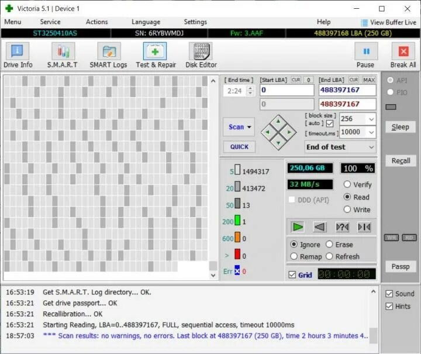
Task: Open the S.M.A.R.T attributes view
Action: [63, 56]
